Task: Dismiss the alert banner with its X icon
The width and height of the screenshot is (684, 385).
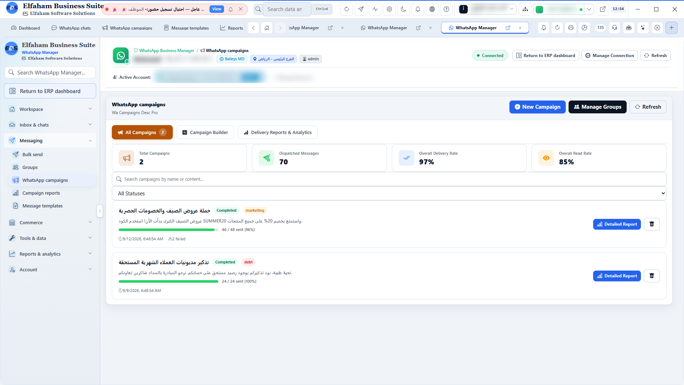Action: (240, 9)
